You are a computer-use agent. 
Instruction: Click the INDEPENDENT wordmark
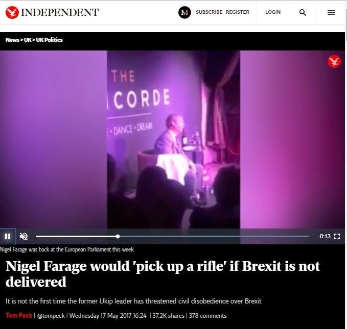[60, 12]
